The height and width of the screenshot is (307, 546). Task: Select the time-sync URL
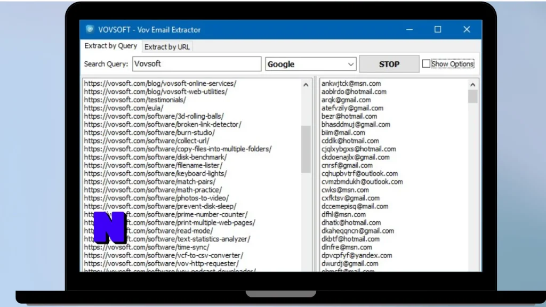click(x=147, y=247)
